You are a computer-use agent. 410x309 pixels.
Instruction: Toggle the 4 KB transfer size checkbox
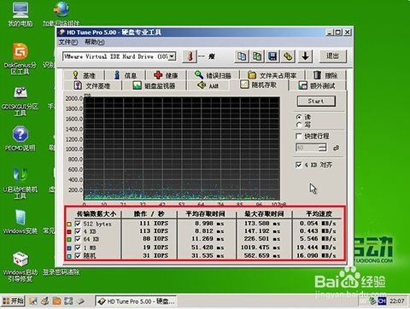pos(78,231)
